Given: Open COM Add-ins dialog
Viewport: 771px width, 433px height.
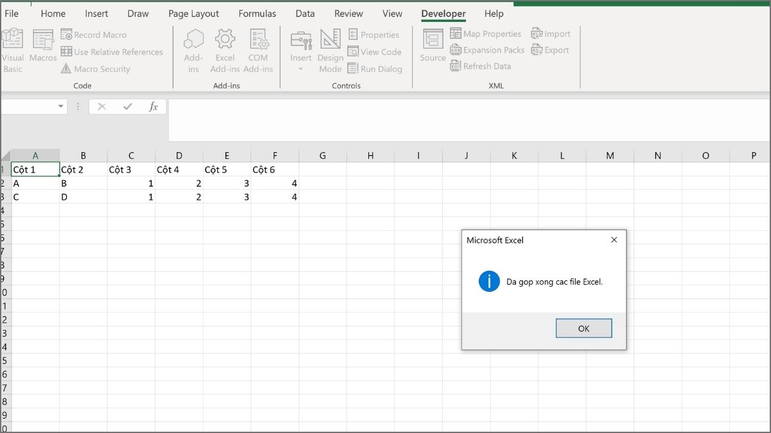Looking at the screenshot, I should tap(258, 51).
